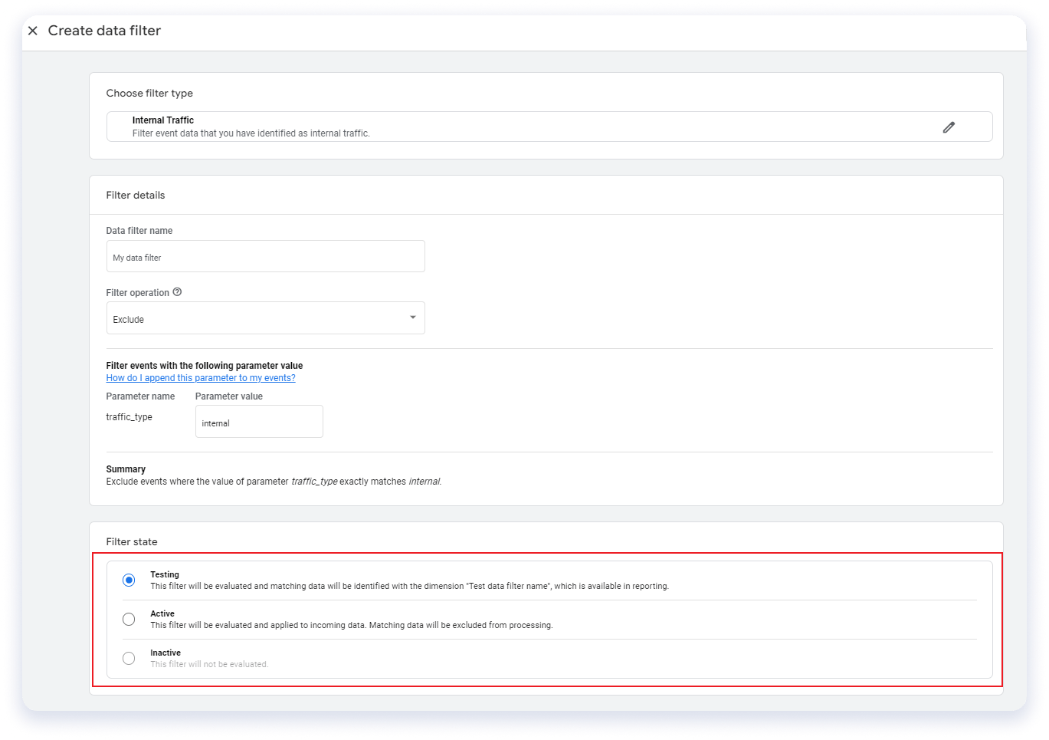Click the Choose filter type heading
The height and width of the screenshot is (740, 1049).
(149, 94)
